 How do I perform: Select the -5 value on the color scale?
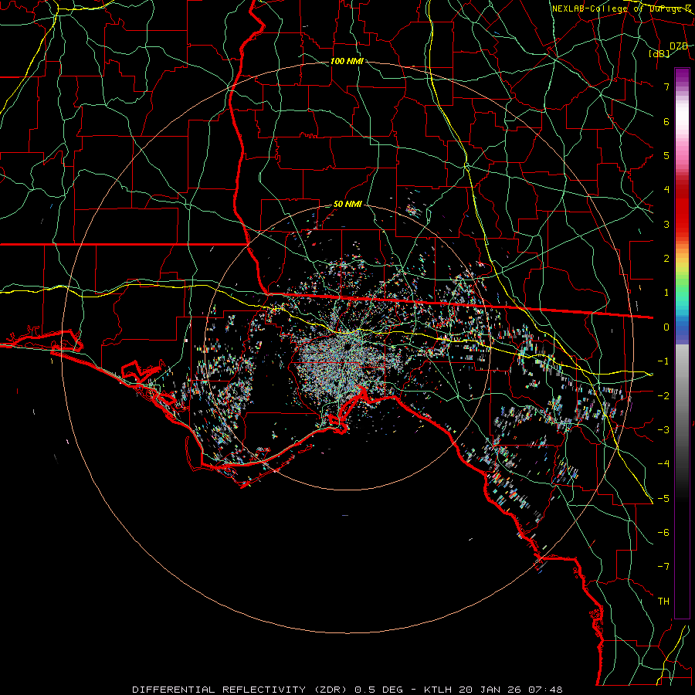tap(663, 499)
